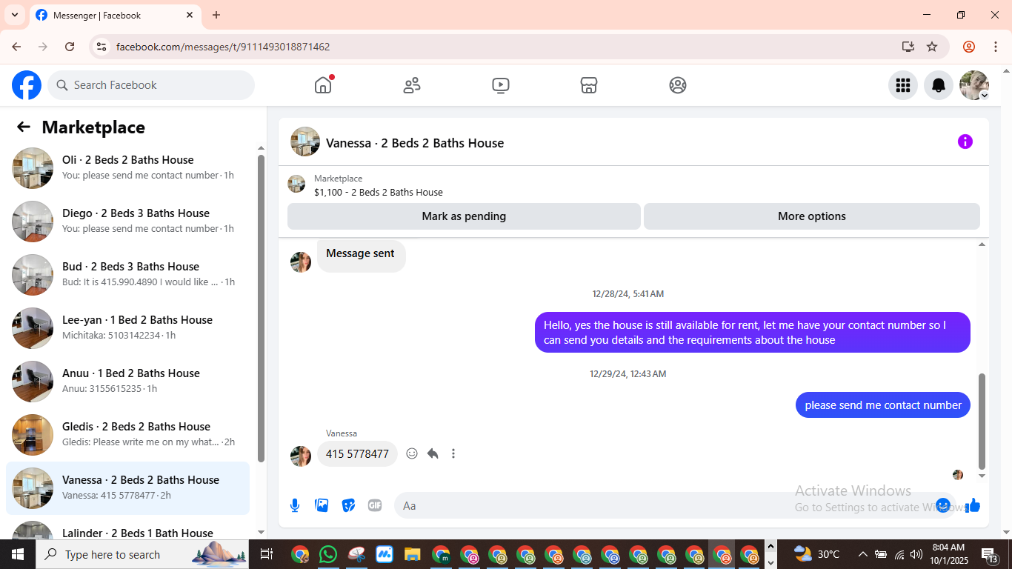Image resolution: width=1012 pixels, height=569 pixels.
Task: Click the More options button
Action: pos(812,216)
